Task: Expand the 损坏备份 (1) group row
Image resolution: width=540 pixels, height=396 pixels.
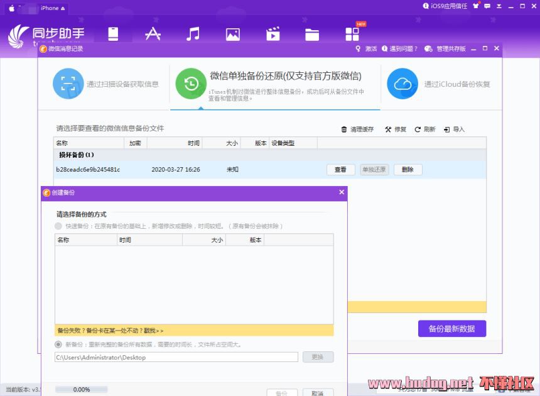Action: point(76,155)
